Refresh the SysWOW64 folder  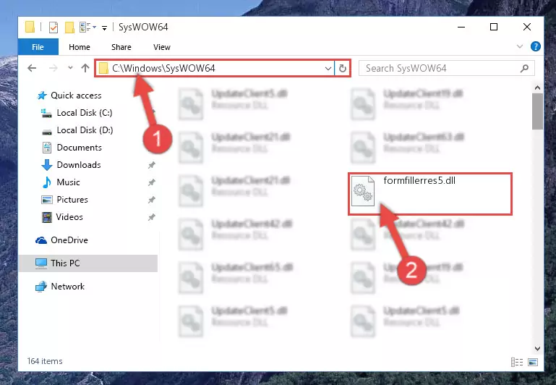coord(343,68)
